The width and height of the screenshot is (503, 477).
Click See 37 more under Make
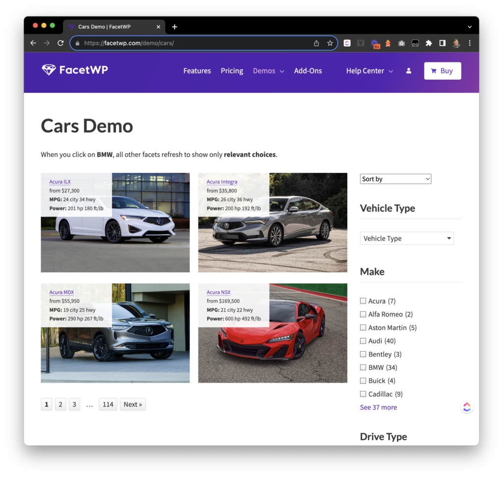378,407
